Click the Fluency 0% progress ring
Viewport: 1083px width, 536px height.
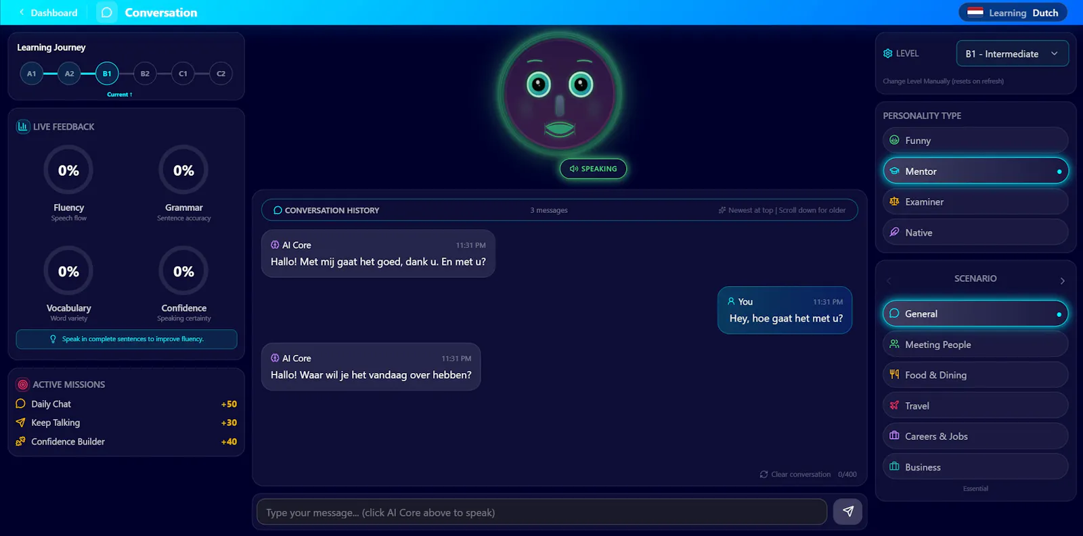pyautogui.click(x=68, y=170)
